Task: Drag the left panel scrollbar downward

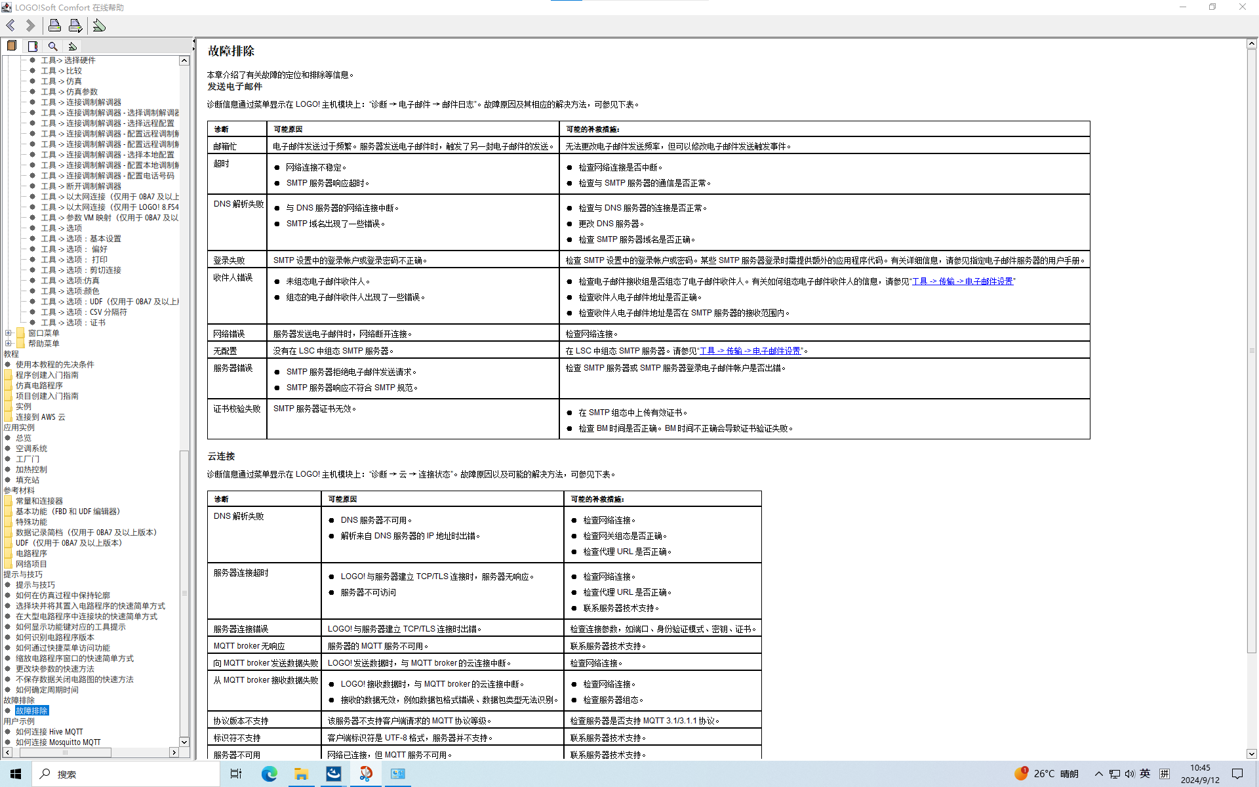Action: (x=184, y=742)
